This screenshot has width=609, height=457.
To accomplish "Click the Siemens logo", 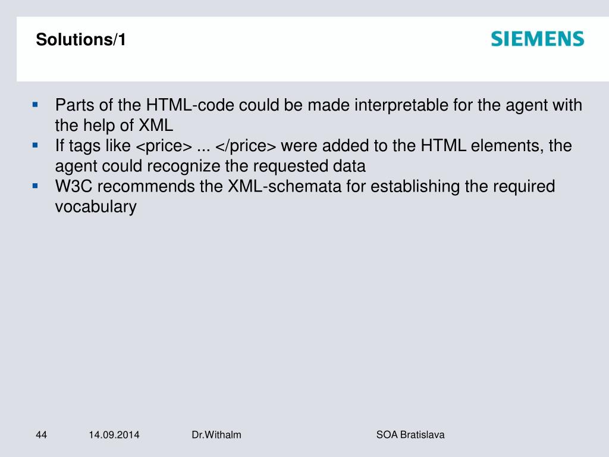I will pos(538,39).
